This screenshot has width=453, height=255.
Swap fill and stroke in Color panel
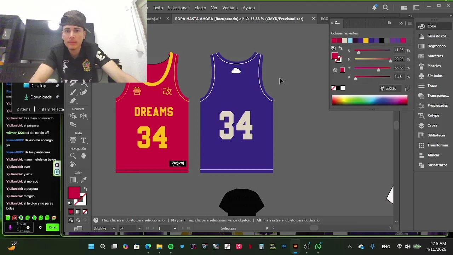click(340, 48)
